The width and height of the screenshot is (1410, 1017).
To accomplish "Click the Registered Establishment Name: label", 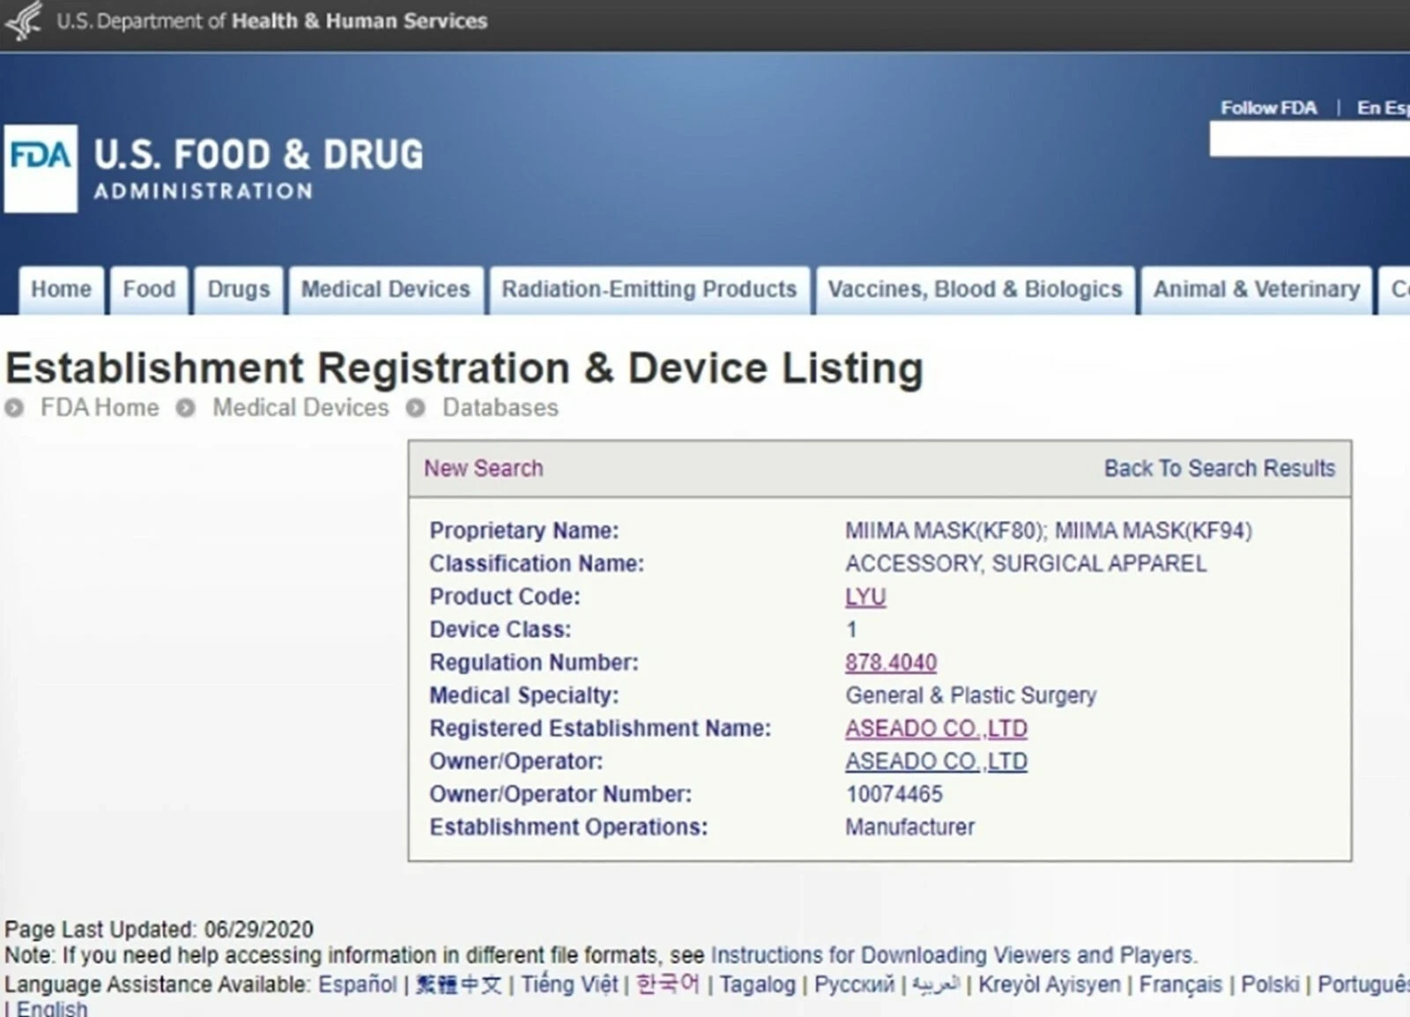I will (600, 729).
